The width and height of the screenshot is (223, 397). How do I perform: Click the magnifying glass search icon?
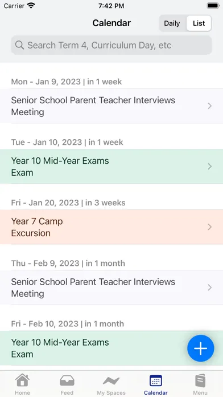(x=19, y=45)
